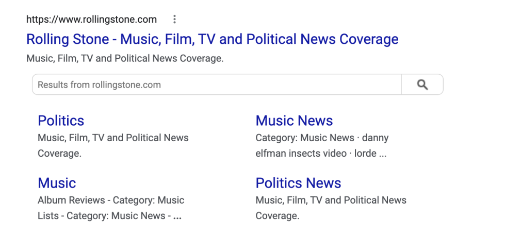
Task: Focus the 'Results from rollingstone.com' search field
Action: (217, 85)
